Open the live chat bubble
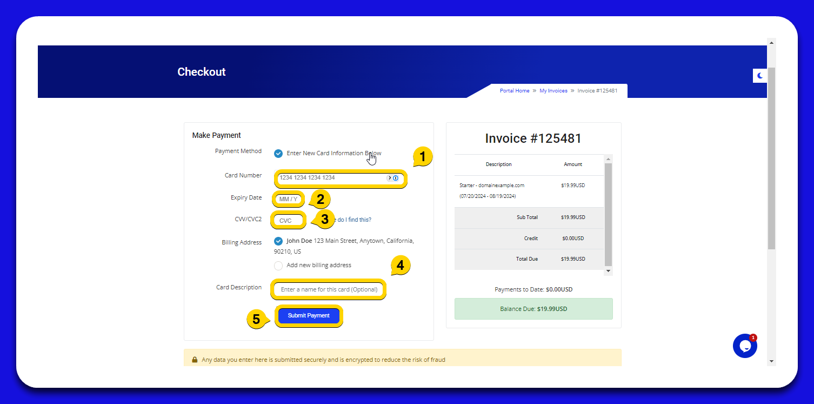 click(x=744, y=346)
